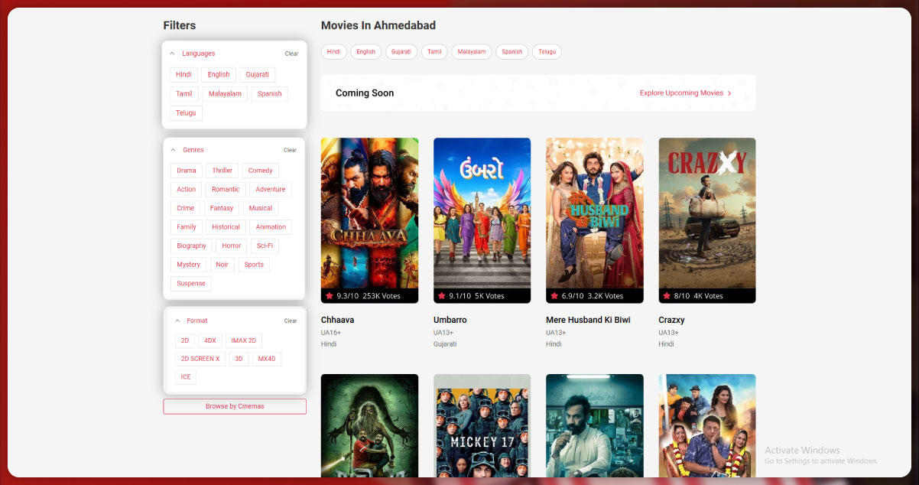Open the Crazxy movie poster
The width and height of the screenshot is (919, 485).
(x=707, y=220)
